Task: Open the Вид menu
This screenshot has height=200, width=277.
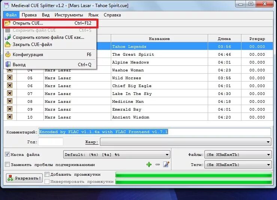Action: pyautogui.click(x=46, y=15)
